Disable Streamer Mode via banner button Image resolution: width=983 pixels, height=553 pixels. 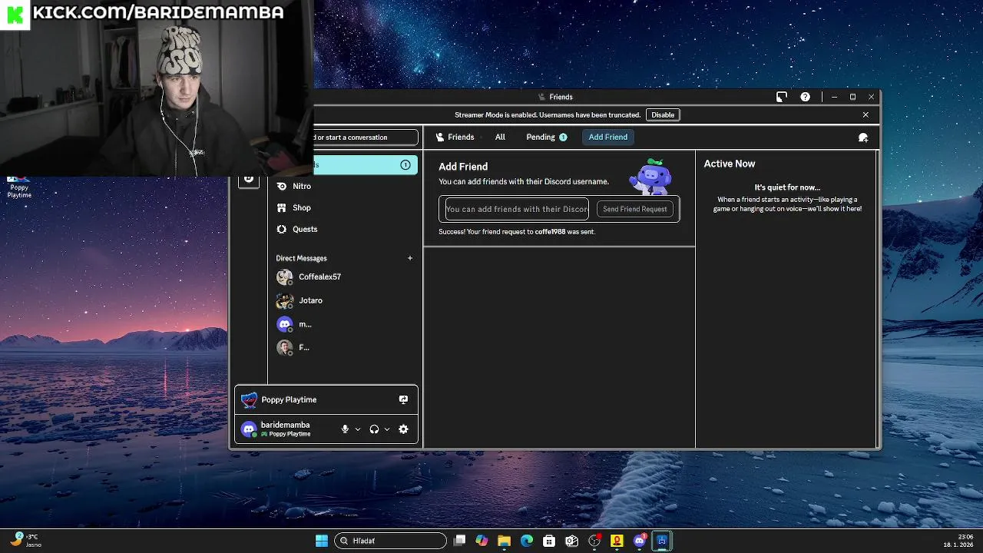pos(663,114)
